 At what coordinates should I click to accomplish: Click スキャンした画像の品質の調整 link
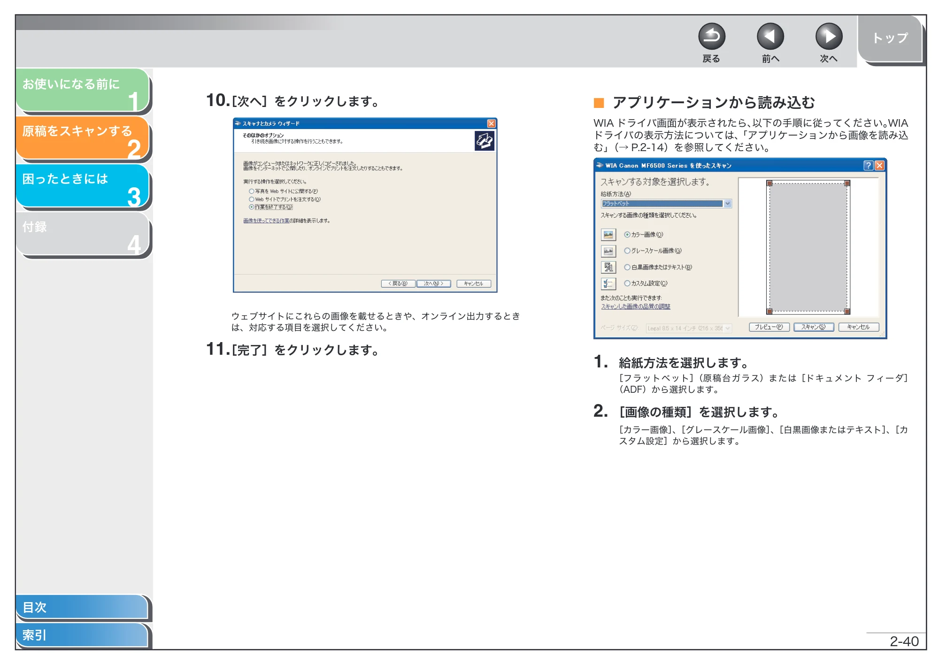point(636,306)
